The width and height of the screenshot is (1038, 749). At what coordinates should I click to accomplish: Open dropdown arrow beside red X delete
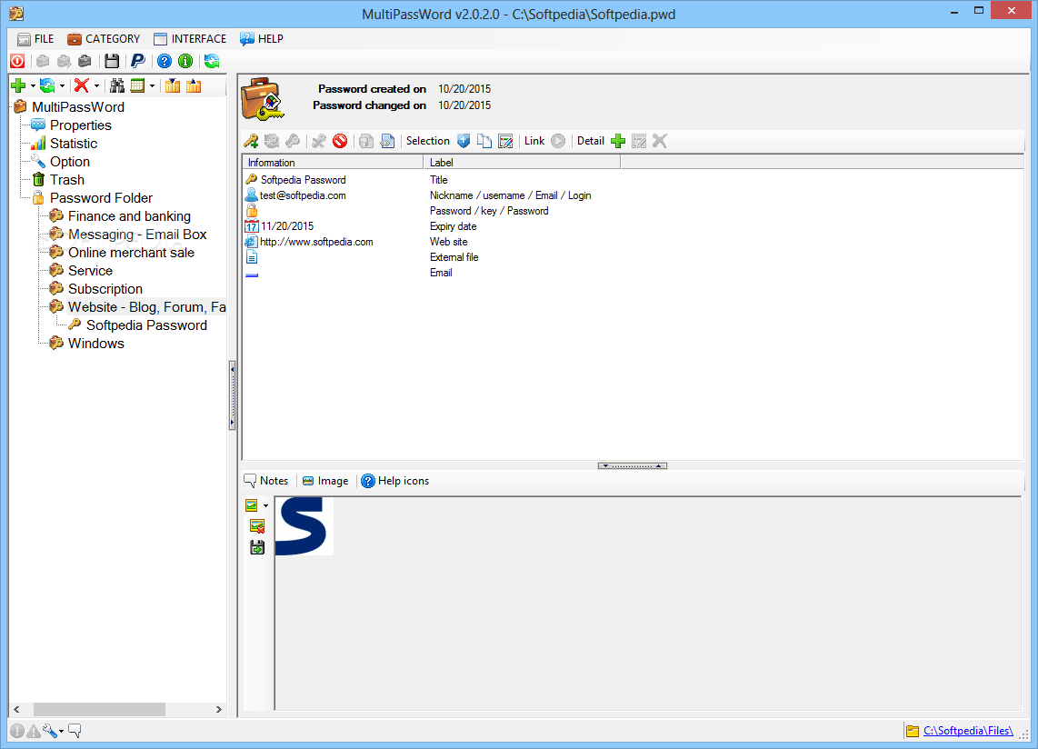96,86
